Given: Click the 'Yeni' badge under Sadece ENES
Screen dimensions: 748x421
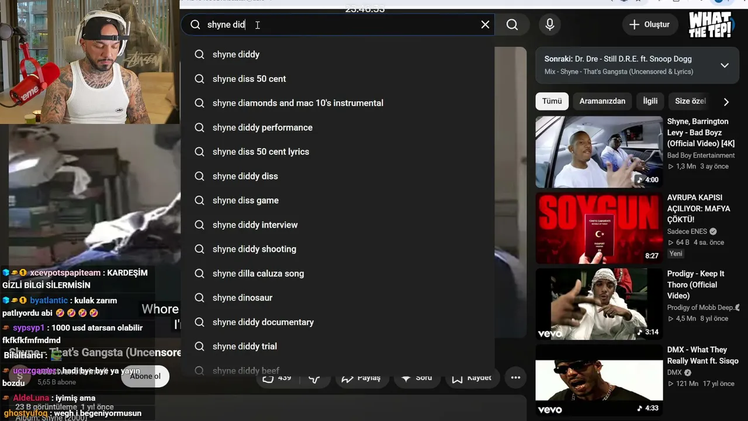Looking at the screenshot, I should point(676,254).
